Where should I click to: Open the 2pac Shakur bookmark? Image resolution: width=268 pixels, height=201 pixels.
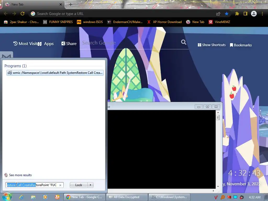pyautogui.click(x=22, y=22)
